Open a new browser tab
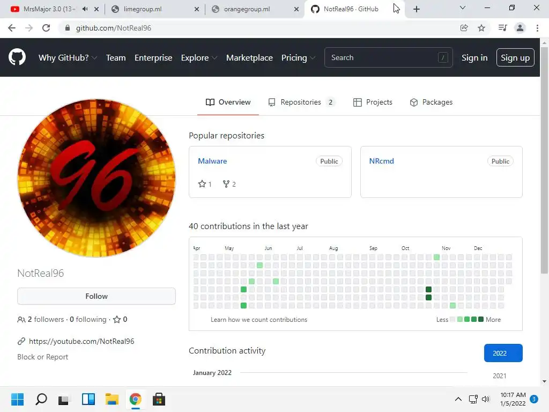 [416, 9]
